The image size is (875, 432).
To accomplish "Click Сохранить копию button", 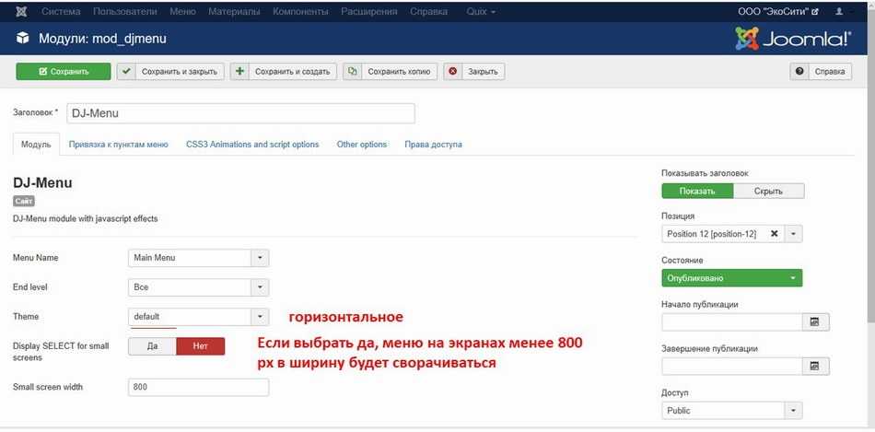I will (x=390, y=72).
